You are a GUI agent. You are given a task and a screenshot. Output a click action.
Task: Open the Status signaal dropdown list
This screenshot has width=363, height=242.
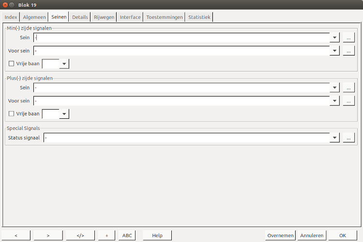(x=334, y=138)
